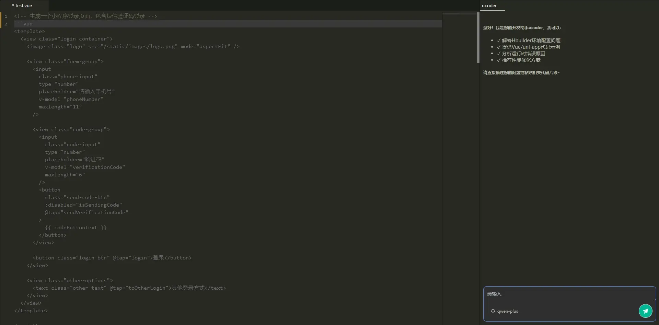659x325 pixels.
Task: Click maxlength="11" line
Action: pyautogui.click(x=60, y=107)
